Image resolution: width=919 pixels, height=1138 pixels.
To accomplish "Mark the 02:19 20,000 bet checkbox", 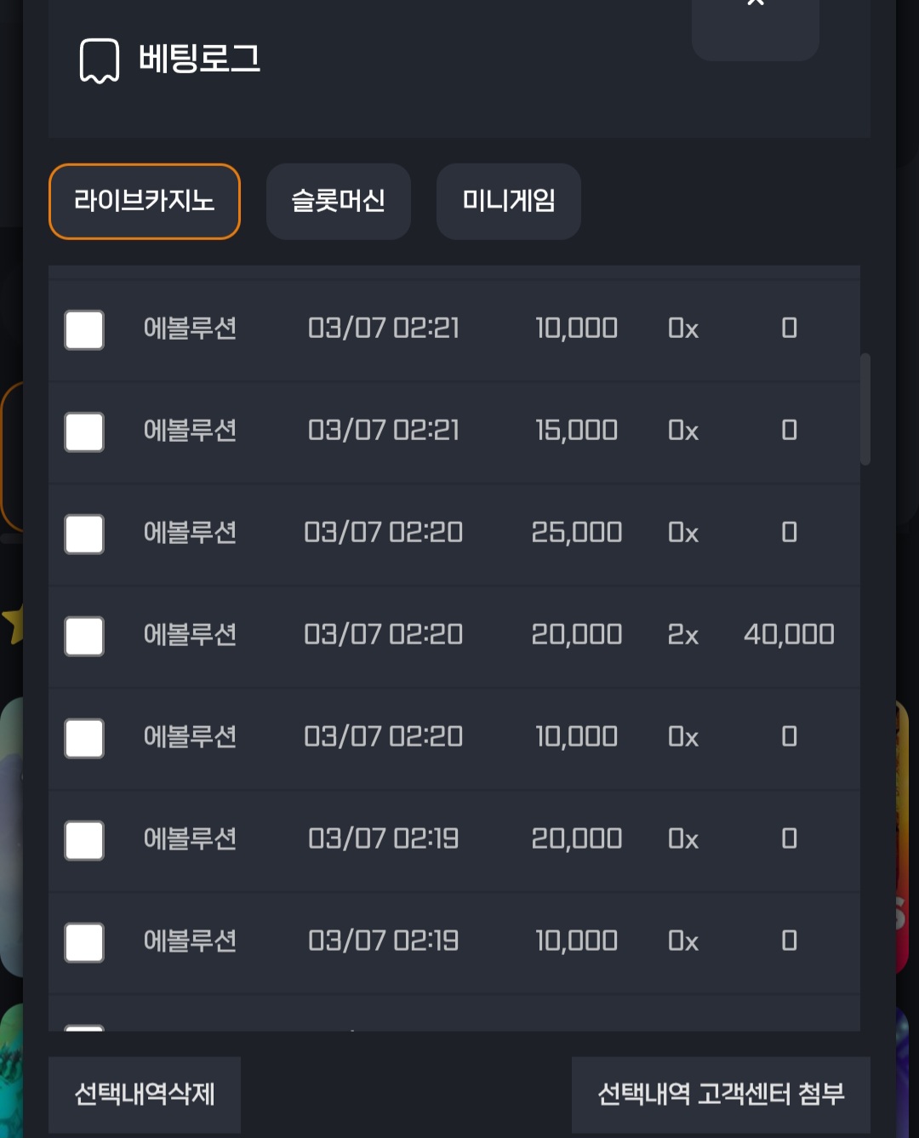I will pyautogui.click(x=84, y=841).
